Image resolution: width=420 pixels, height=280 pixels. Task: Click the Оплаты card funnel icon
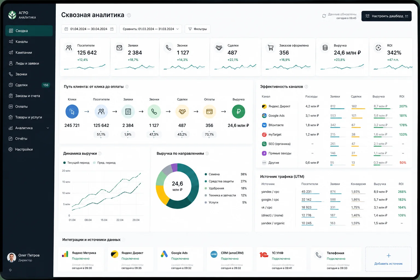click(209, 112)
